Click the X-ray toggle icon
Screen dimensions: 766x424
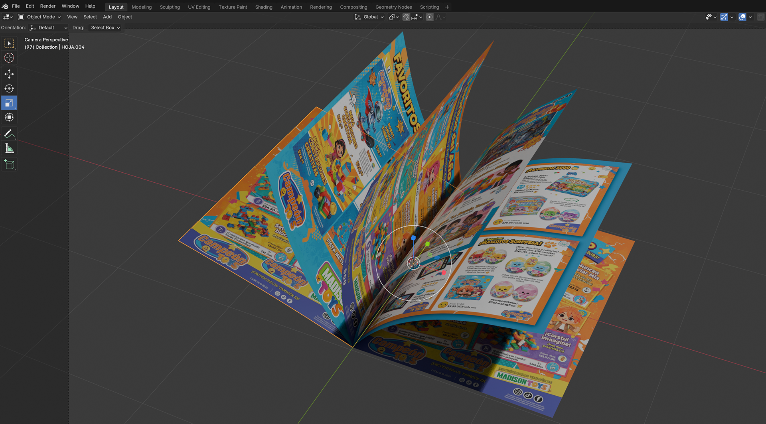click(760, 17)
